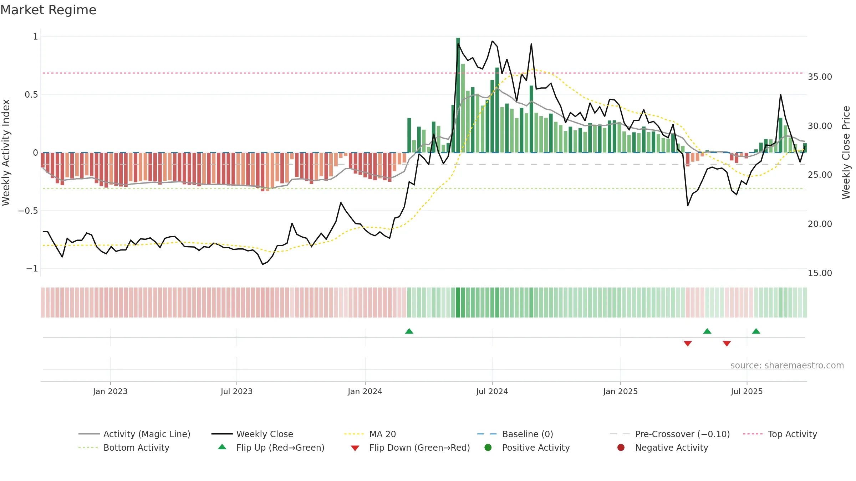Click the Negative Activity legend label
The width and height of the screenshot is (856, 481).
[x=672, y=448]
